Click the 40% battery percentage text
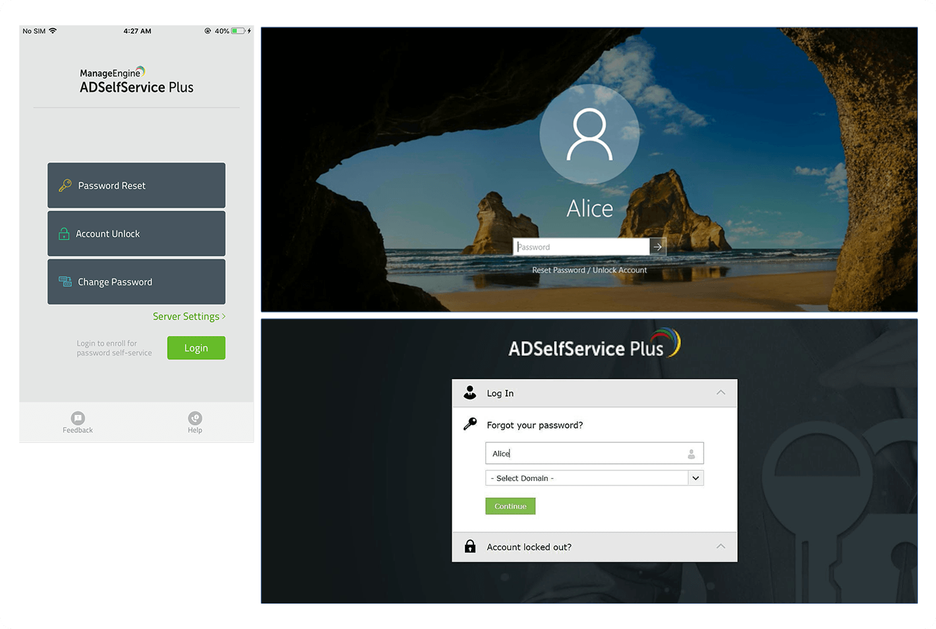 [222, 31]
